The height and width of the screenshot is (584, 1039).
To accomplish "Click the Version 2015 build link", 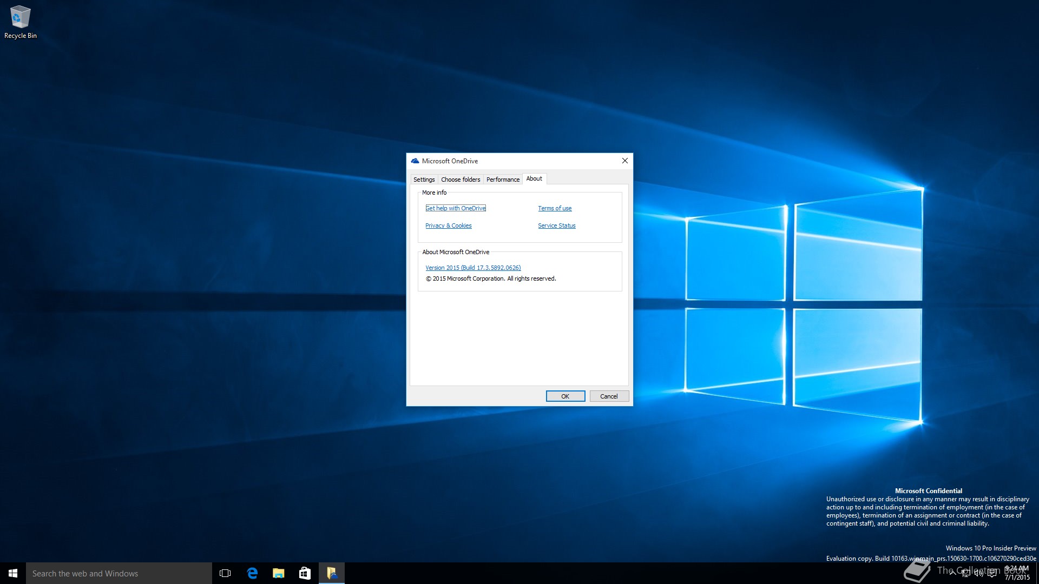I will (473, 268).
